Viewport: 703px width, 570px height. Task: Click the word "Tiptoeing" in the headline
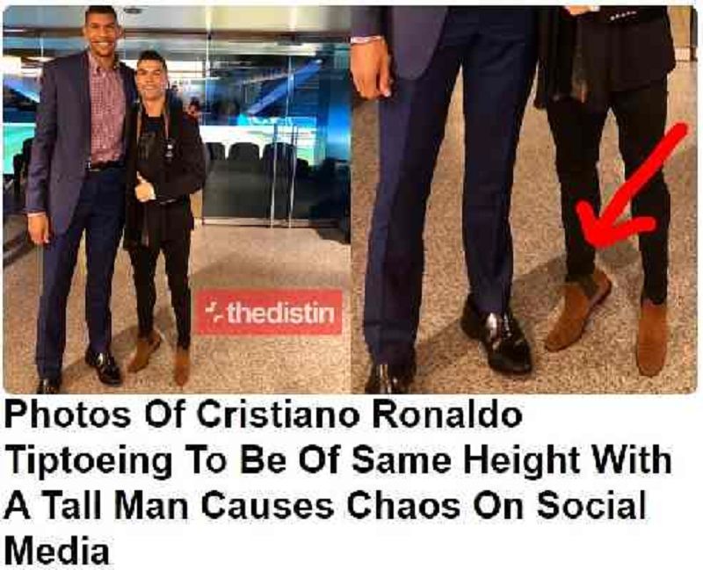pyautogui.click(x=90, y=461)
